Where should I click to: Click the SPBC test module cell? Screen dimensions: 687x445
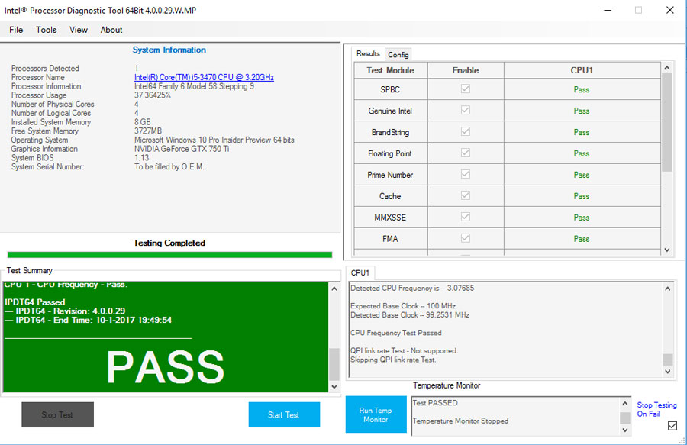[x=390, y=89]
